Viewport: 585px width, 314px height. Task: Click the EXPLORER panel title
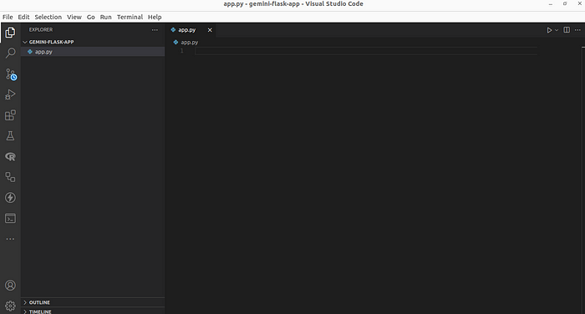[x=41, y=29]
